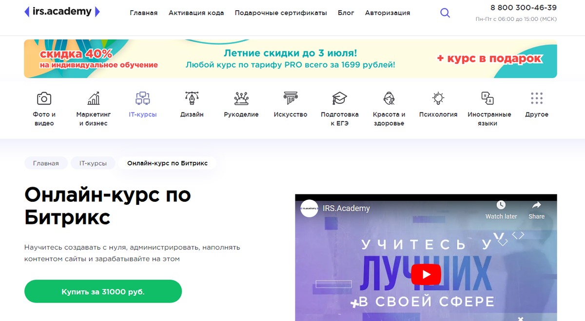Go to Активация кода menu item

pyautogui.click(x=196, y=13)
